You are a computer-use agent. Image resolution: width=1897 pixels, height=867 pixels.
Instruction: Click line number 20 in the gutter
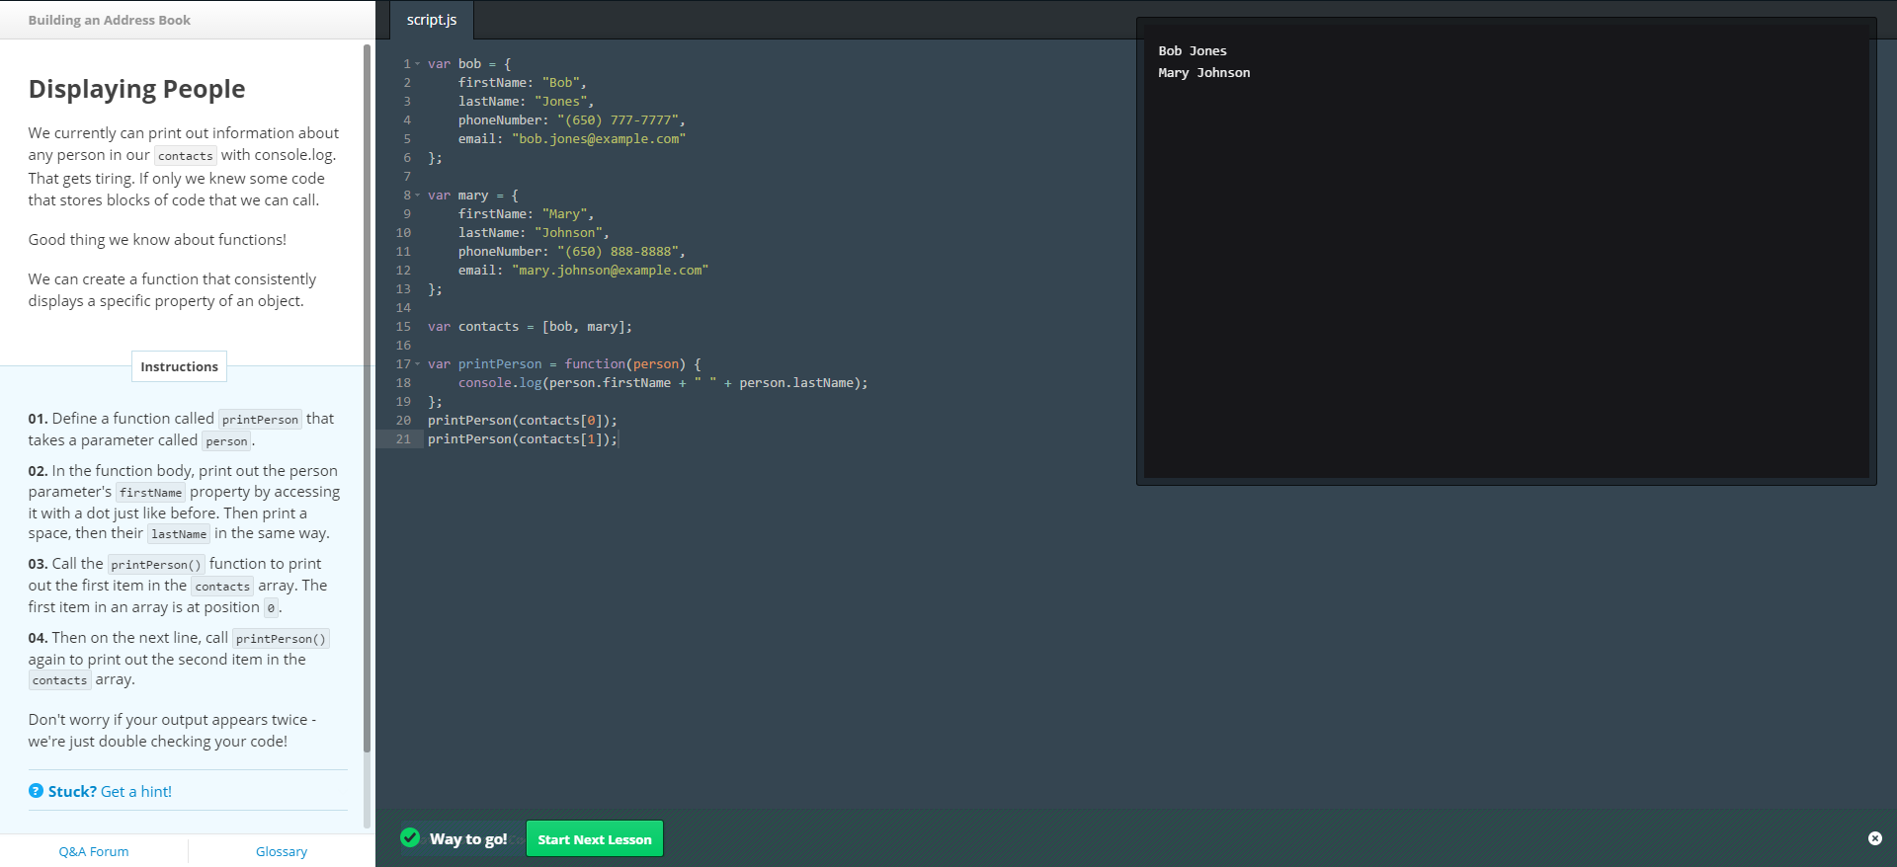tap(403, 421)
